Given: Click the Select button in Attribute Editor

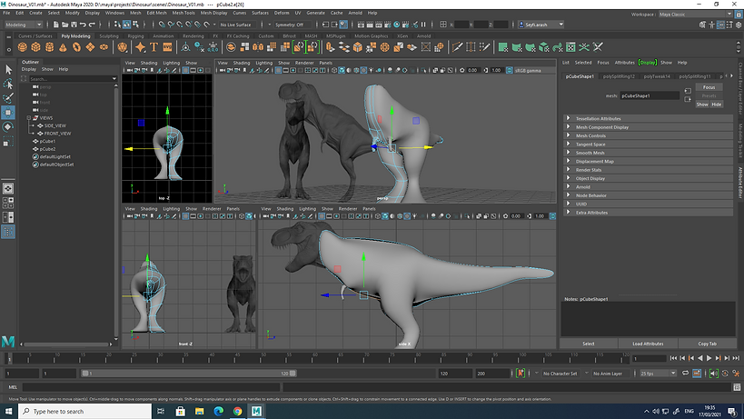Looking at the screenshot, I should point(589,344).
